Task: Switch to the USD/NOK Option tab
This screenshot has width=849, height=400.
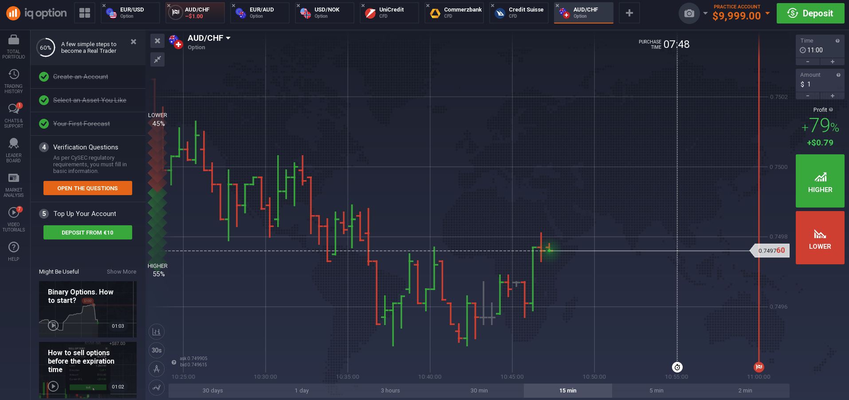Action: [325, 13]
